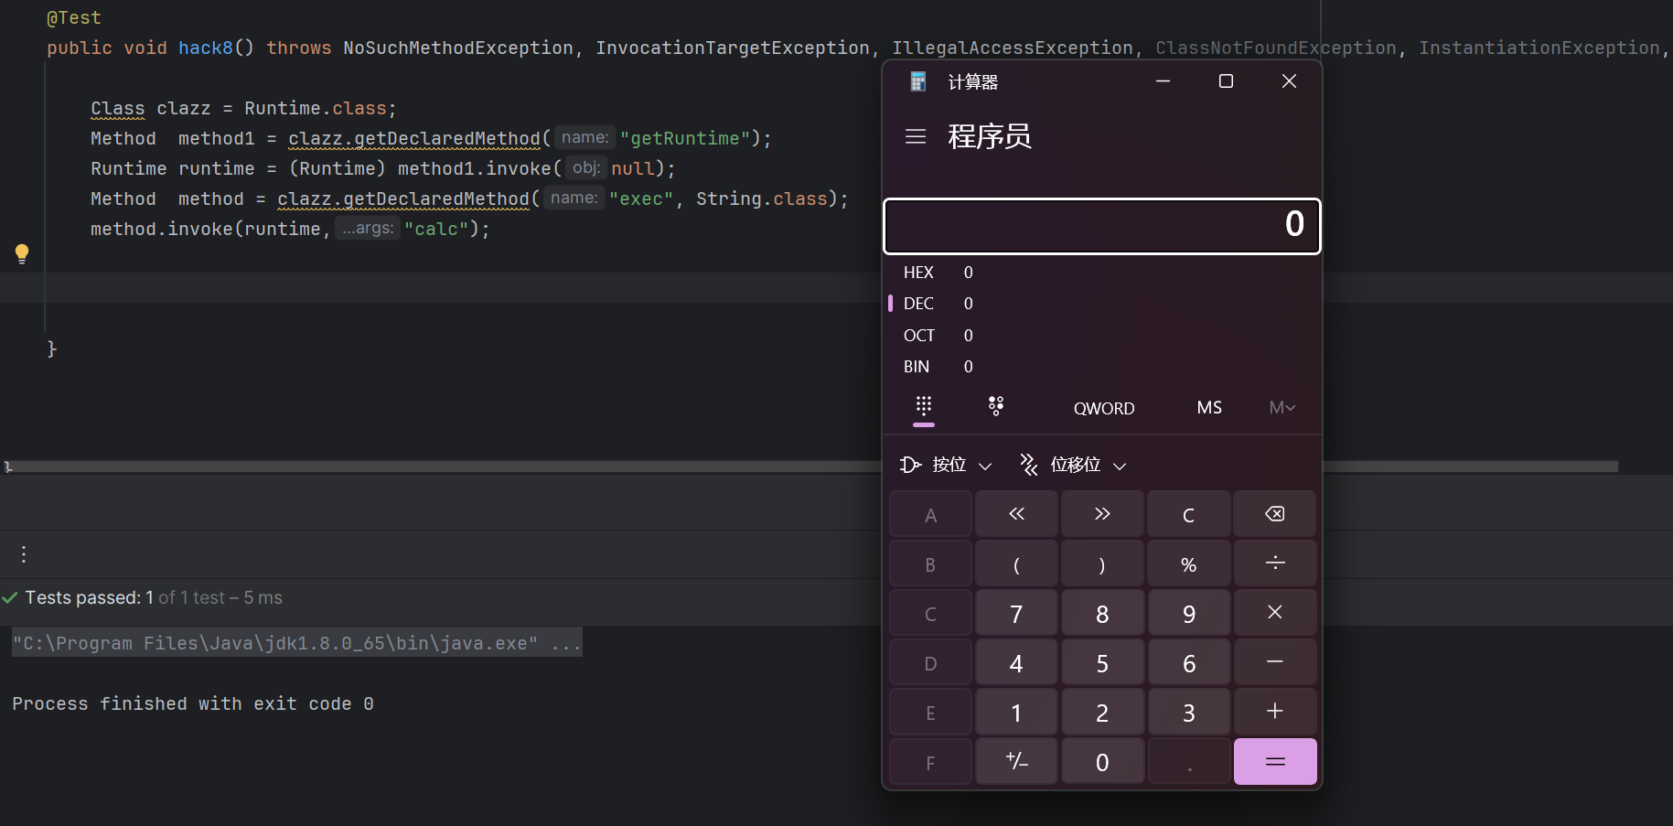Expand the 按位 bitwise dropdown
The width and height of the screenshot is (1673, 826).
pyautogui.click(x=947, y=466)
